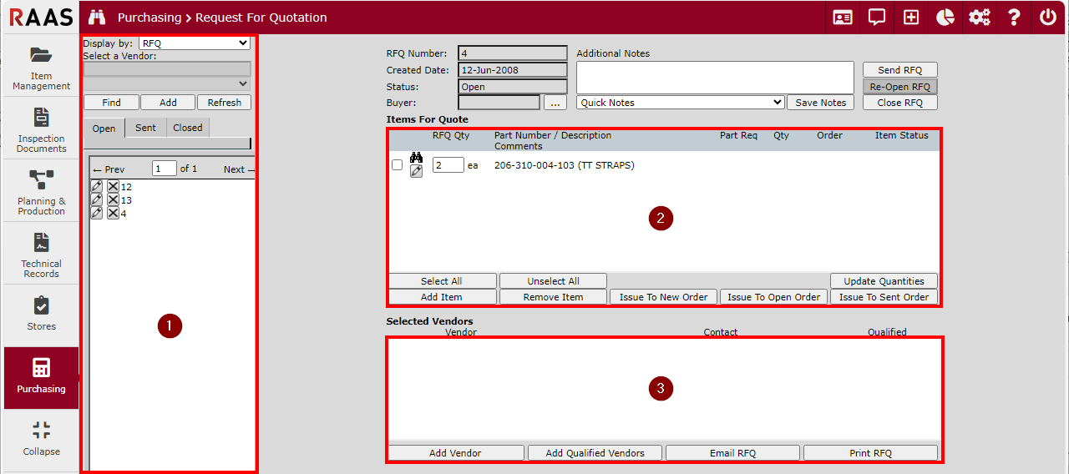This screenshot has width=1069, height=474.
Task: Click the edit pencil icon beside RFQ 12
Action: (97, 187)
